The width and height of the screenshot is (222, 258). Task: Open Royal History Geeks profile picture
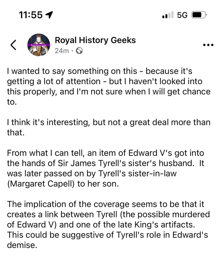(x=39, y=45)
